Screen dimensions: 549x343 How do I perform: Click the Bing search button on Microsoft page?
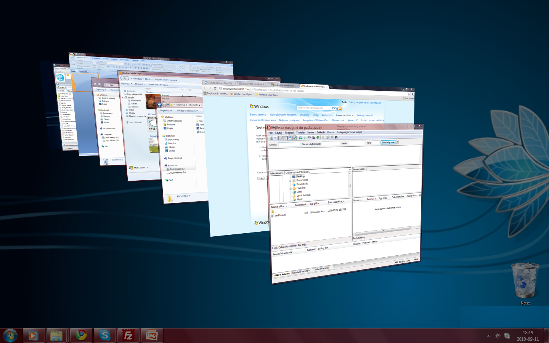click(340, 108)
